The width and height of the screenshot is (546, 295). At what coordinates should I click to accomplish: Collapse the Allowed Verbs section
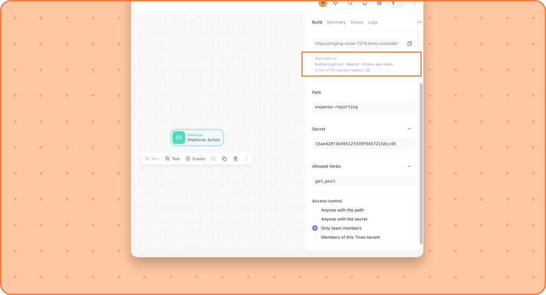point(409,166)
